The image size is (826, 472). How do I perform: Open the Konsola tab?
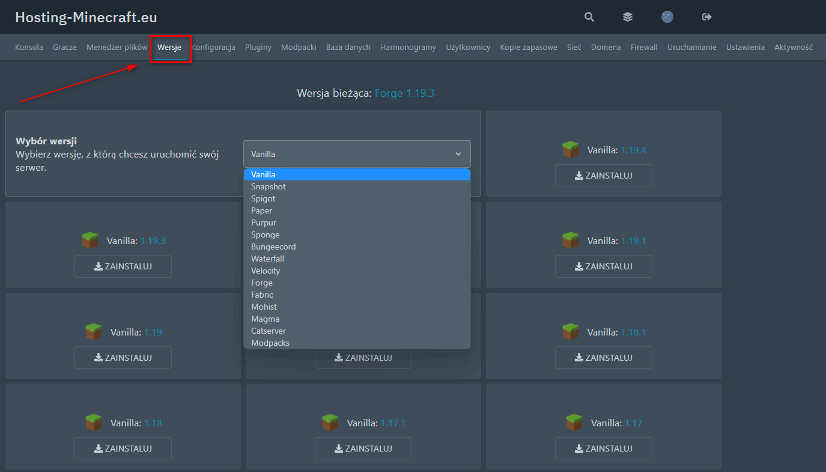pos(29,47)
